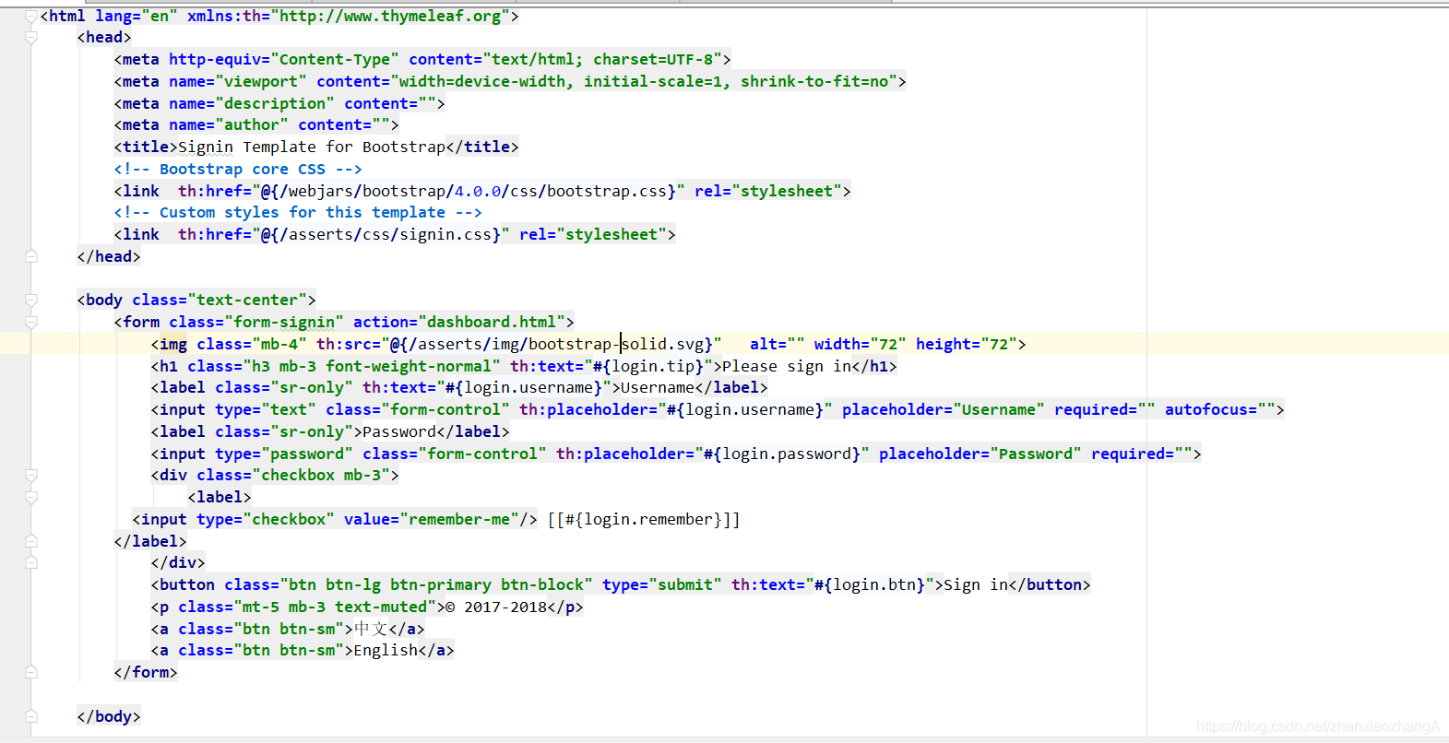Click fold marker at closing form tag
Image resolution: width=1449 pixels, height=743 pixels.
coord(31,672)
